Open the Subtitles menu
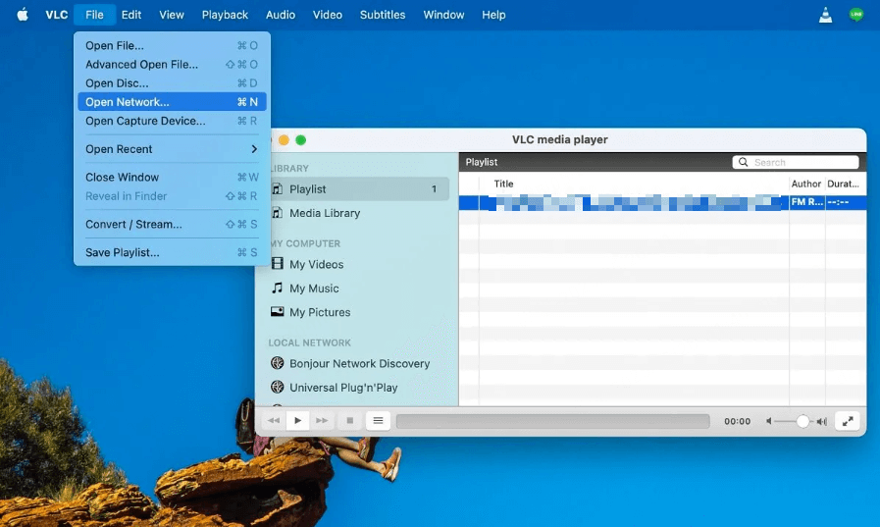The image size is (880, 527). (x=383, y=15)
